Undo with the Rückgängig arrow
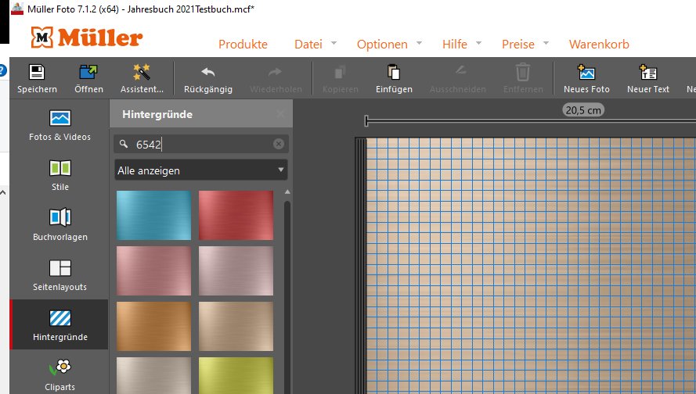This screenshot has height=394, width=696. point(207,73)
